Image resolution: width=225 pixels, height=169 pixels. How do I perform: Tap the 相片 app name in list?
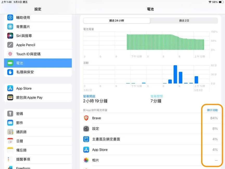click(x=95, y=160)
